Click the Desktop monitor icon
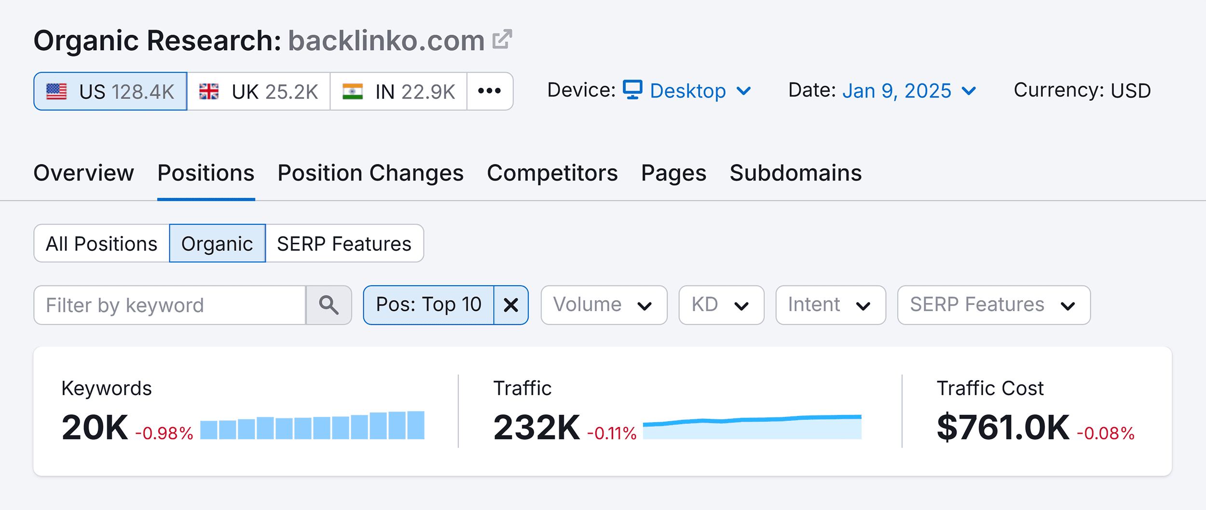 tap(632, 90)
